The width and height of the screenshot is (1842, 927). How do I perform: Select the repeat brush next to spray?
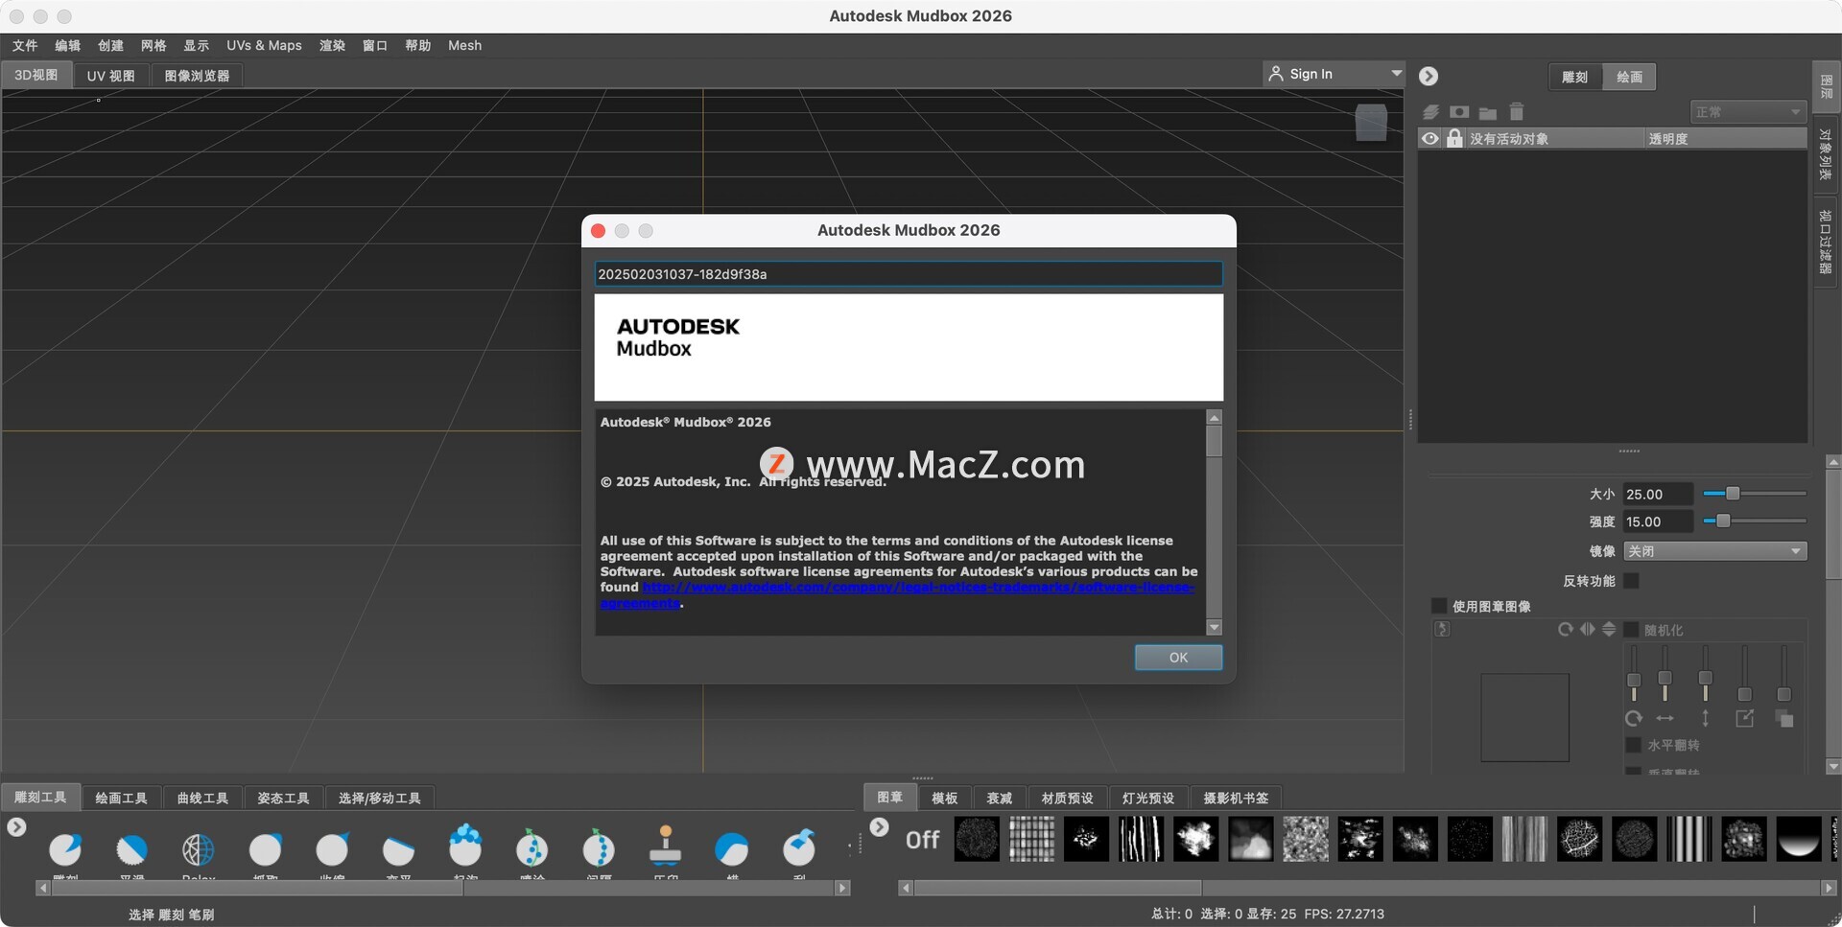pyautogui.click(x=599, y=847)
